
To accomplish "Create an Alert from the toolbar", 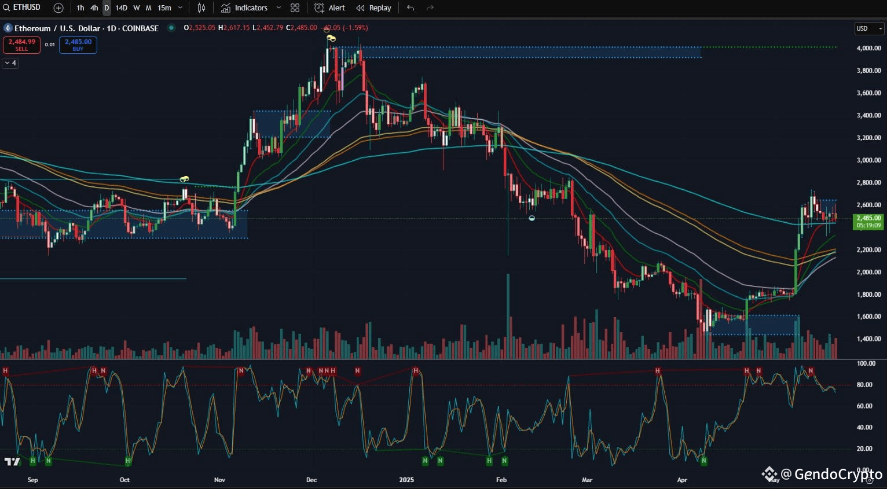I will 329,8.
